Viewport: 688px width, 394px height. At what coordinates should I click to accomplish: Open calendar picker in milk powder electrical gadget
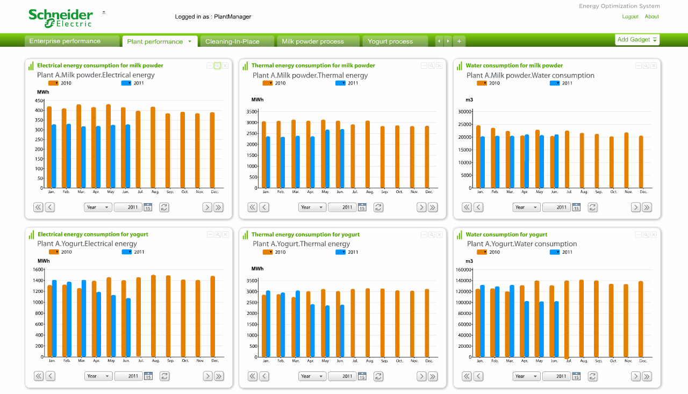coord(148,207)
